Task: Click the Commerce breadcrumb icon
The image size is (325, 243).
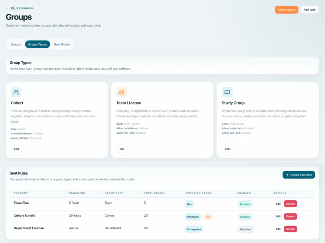Action: [13, 8]
